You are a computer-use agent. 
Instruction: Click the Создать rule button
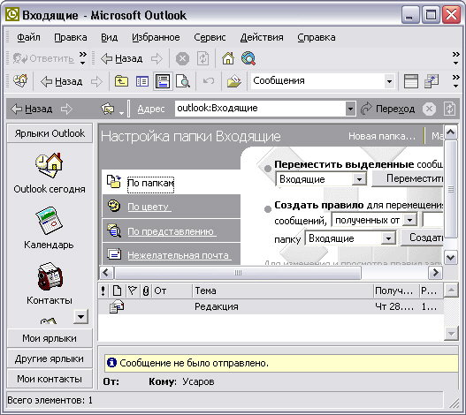click(422, 238)
